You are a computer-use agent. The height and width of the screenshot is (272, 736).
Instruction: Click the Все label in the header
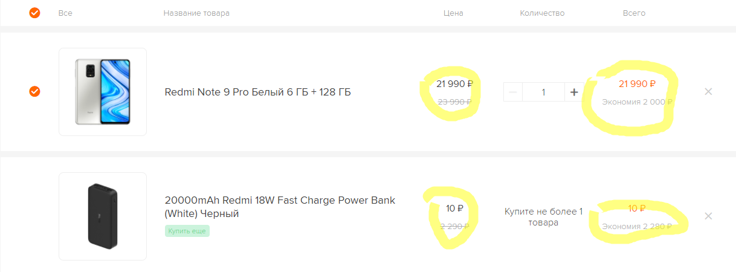tap(65, 13)
